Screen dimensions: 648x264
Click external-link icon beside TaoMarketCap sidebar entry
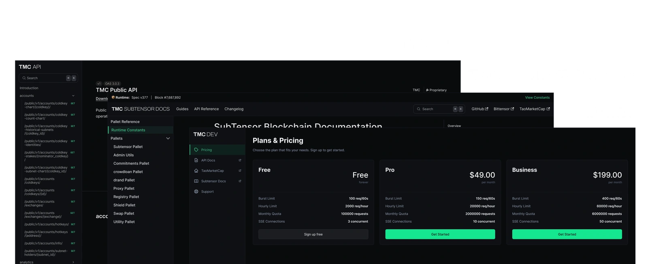240,171
